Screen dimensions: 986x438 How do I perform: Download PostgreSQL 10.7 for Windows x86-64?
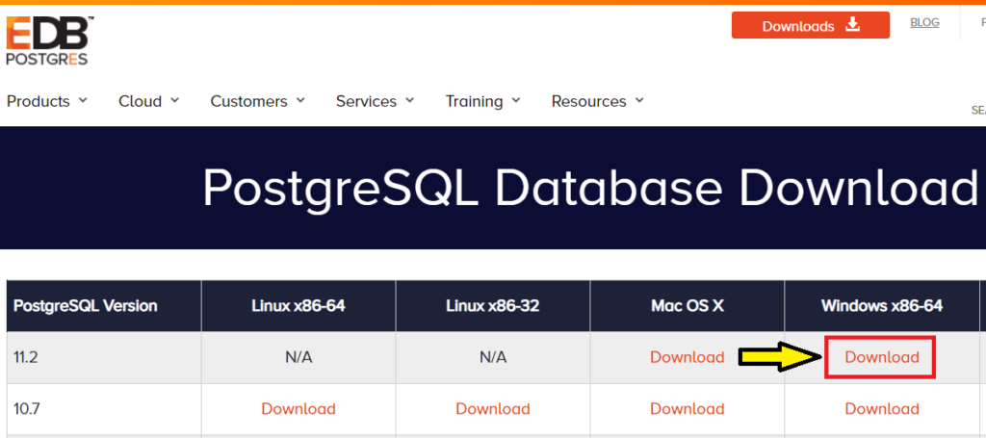tap(882, 408)
